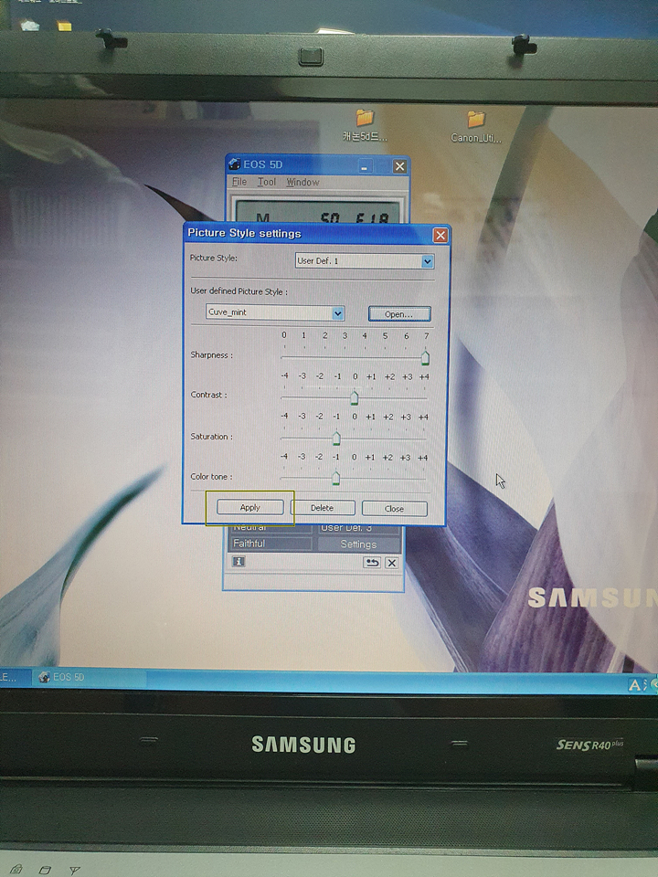This screenshot has width=658, height=877.
Task: Click the Sharpness slider handle
Action: tap(425, 357)
